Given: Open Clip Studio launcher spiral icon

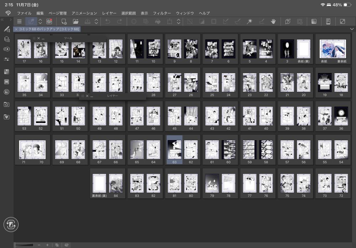Looking at the screenshot, I should pos(49,22).
